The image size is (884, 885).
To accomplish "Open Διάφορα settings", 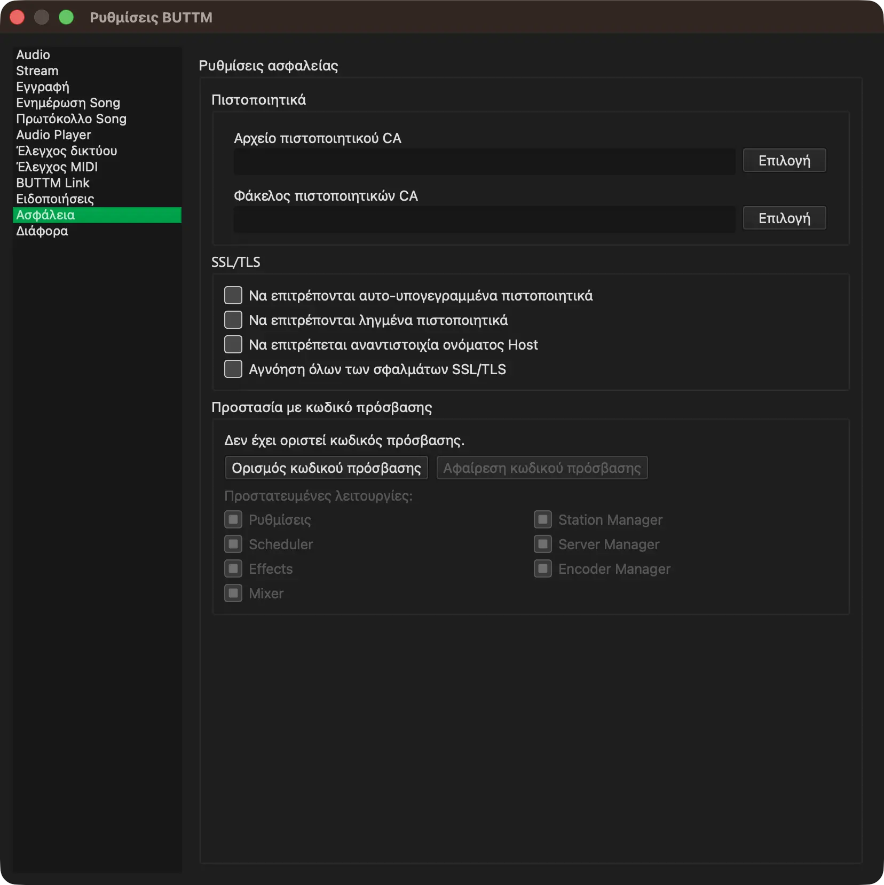I will tap(97, 231).
